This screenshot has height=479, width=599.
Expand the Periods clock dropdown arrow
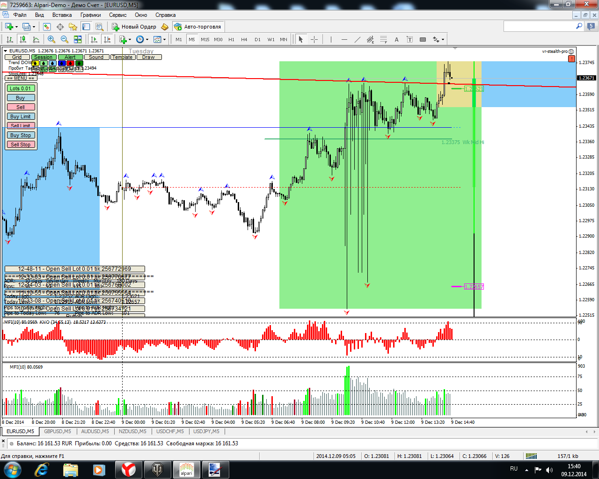[x=147, y=39]
